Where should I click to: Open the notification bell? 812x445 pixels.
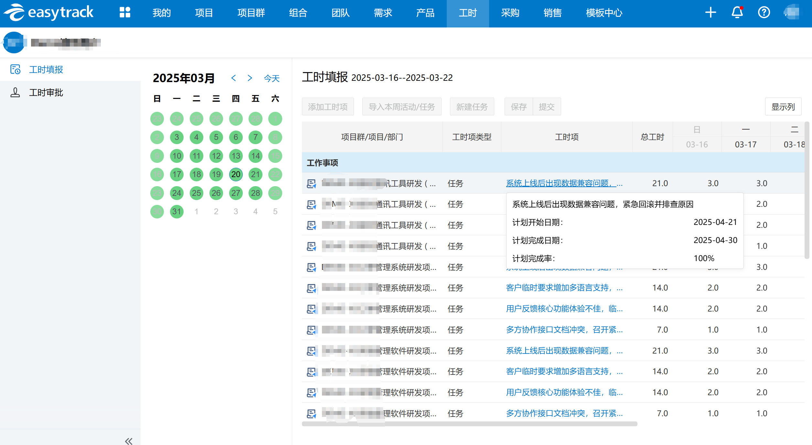click(737, 13)
